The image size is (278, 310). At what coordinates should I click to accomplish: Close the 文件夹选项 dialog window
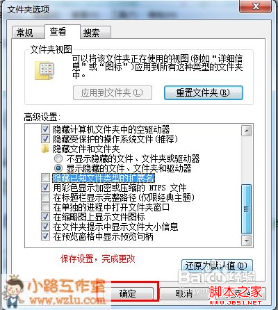point(256,6)
